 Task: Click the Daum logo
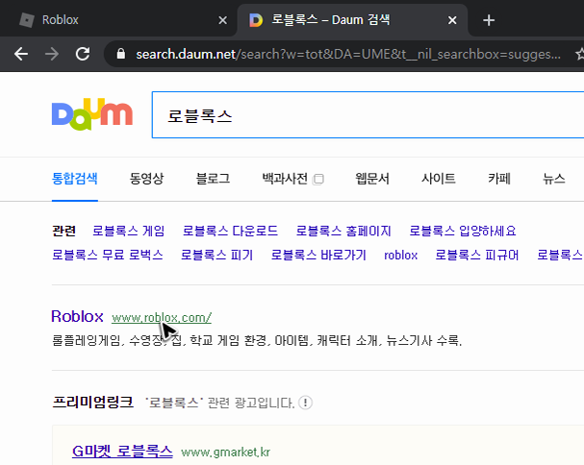click(x=92, y=114)
